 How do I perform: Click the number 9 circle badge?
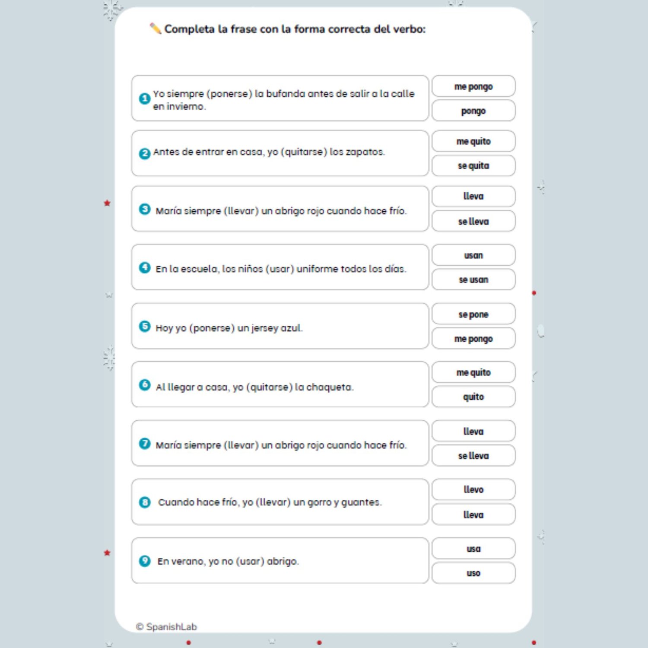(x=144, y=561)
